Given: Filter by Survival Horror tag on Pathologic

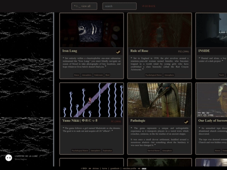Looking at the screenshot, I should (x=153, y=151).
